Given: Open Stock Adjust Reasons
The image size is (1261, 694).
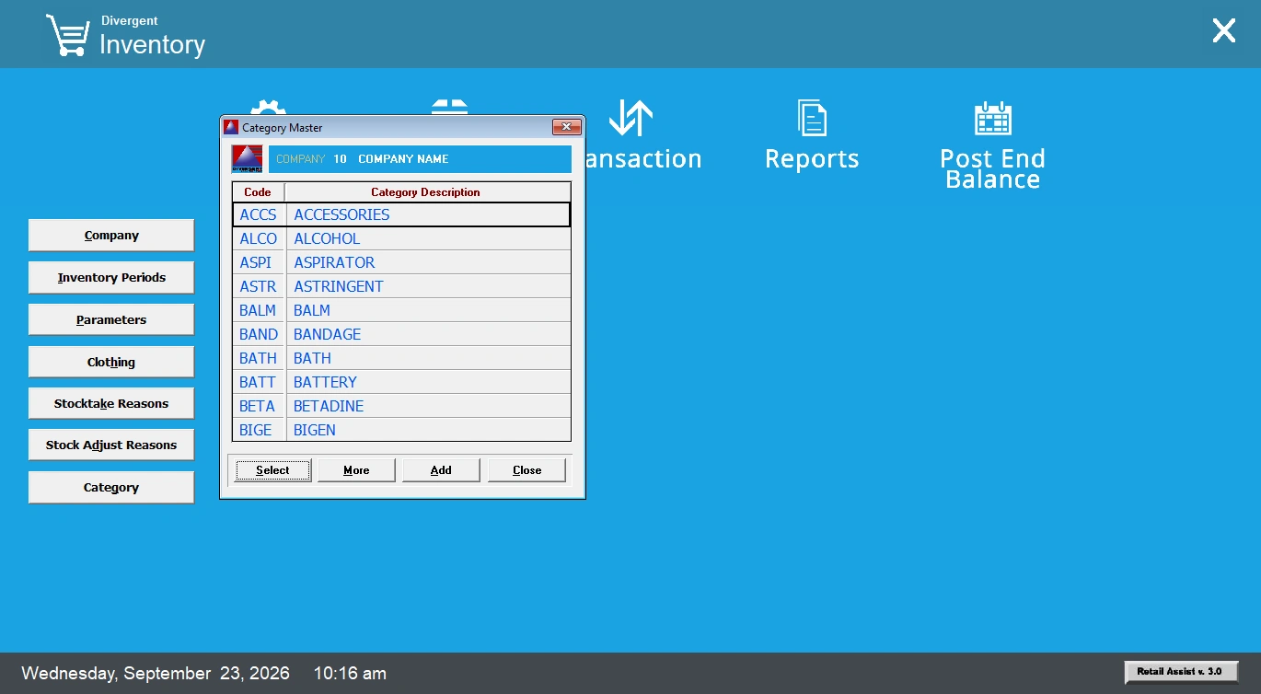Looking at the screenshot, I should [111, 445].
